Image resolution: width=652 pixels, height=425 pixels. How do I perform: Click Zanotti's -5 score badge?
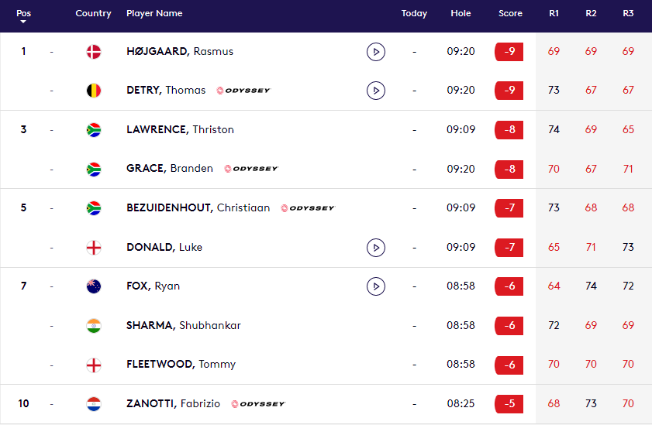[x=509, y=404]
